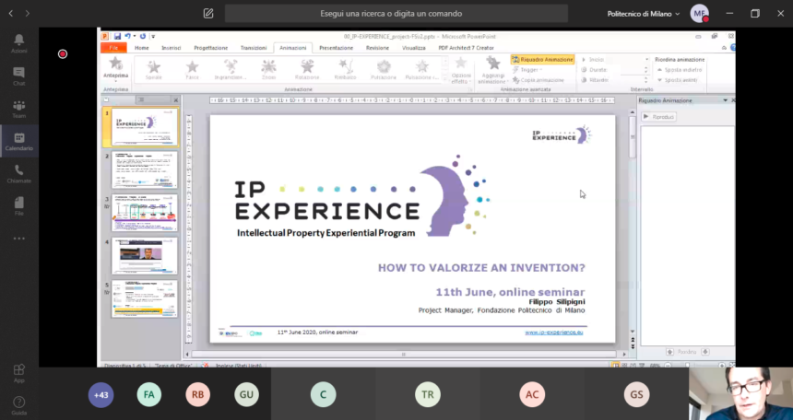Open the Azioni activity bell in Teams sidebar
Screen dimensions: 793x420
pyautogui.click(x=19, y=43)
